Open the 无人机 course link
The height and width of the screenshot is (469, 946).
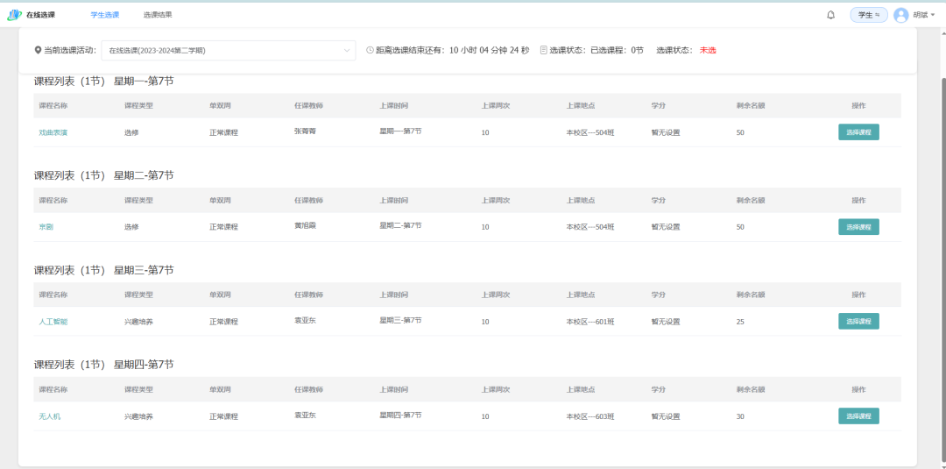coord(49,416)
